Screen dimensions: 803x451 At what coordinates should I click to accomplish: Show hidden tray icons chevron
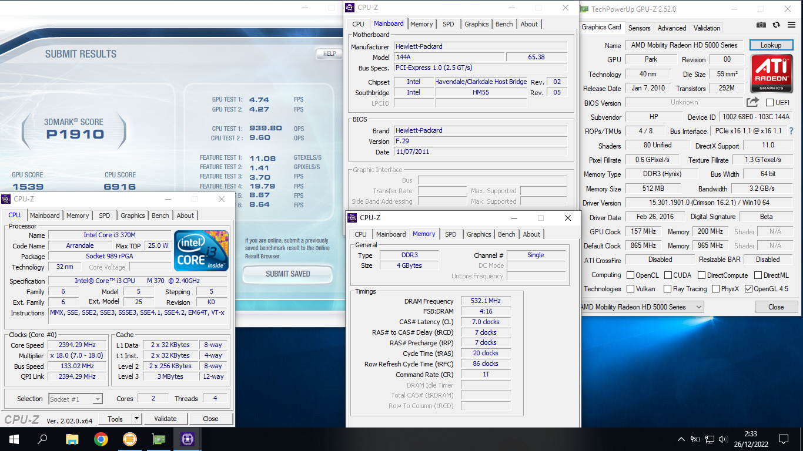(681, 439)
